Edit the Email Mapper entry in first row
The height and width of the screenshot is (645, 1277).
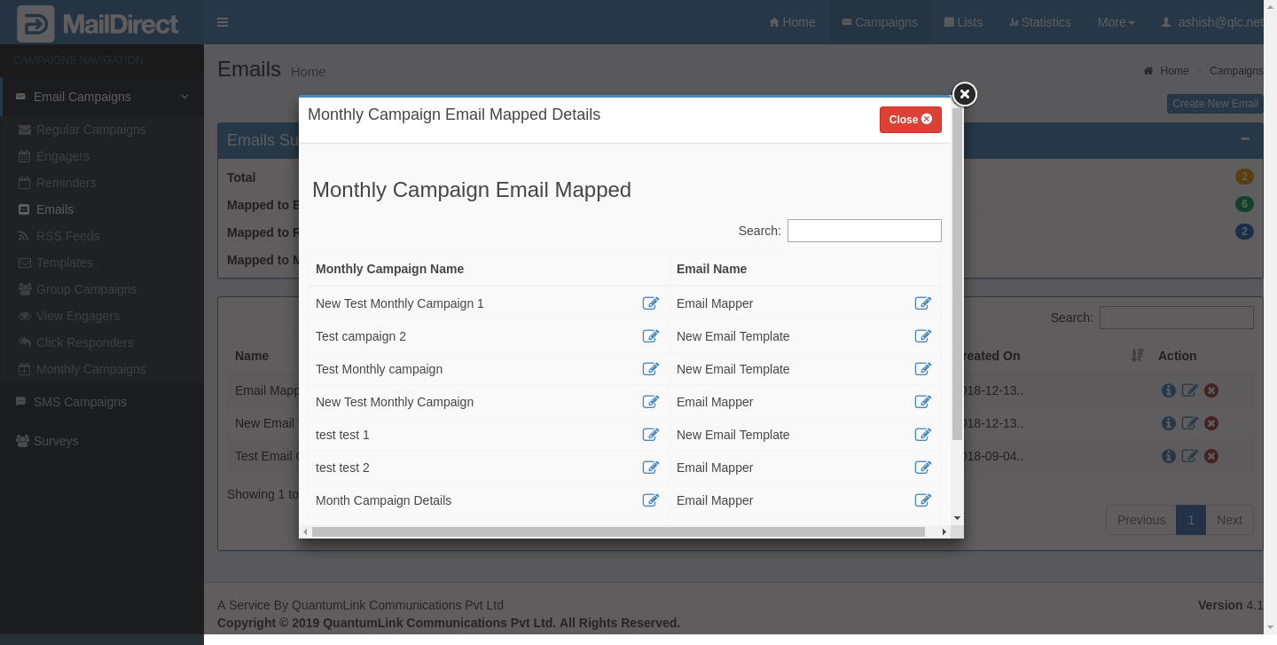tap(922, 303)
